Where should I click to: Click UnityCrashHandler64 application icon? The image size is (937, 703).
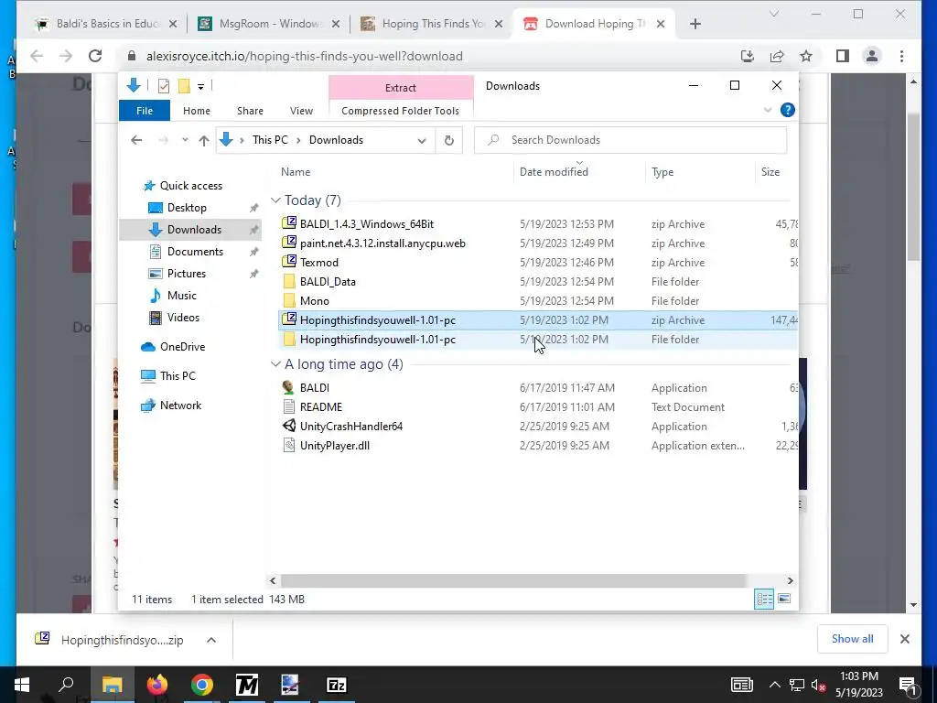(x=288, y=427)
